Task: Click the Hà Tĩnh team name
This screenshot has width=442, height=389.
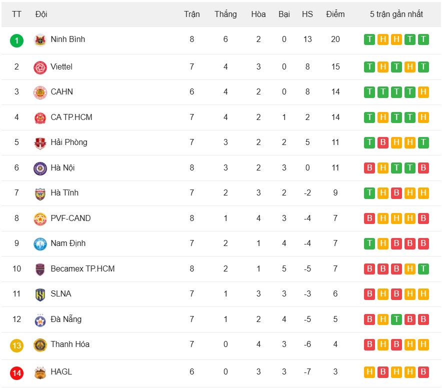Action: (64, 192)
